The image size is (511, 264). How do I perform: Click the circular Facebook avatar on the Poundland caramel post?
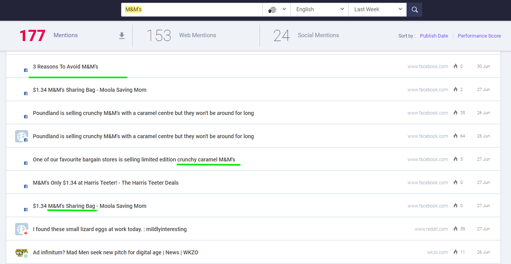21,136
